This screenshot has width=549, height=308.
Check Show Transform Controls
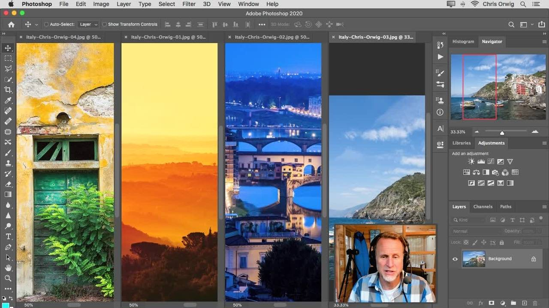(104, 25)
